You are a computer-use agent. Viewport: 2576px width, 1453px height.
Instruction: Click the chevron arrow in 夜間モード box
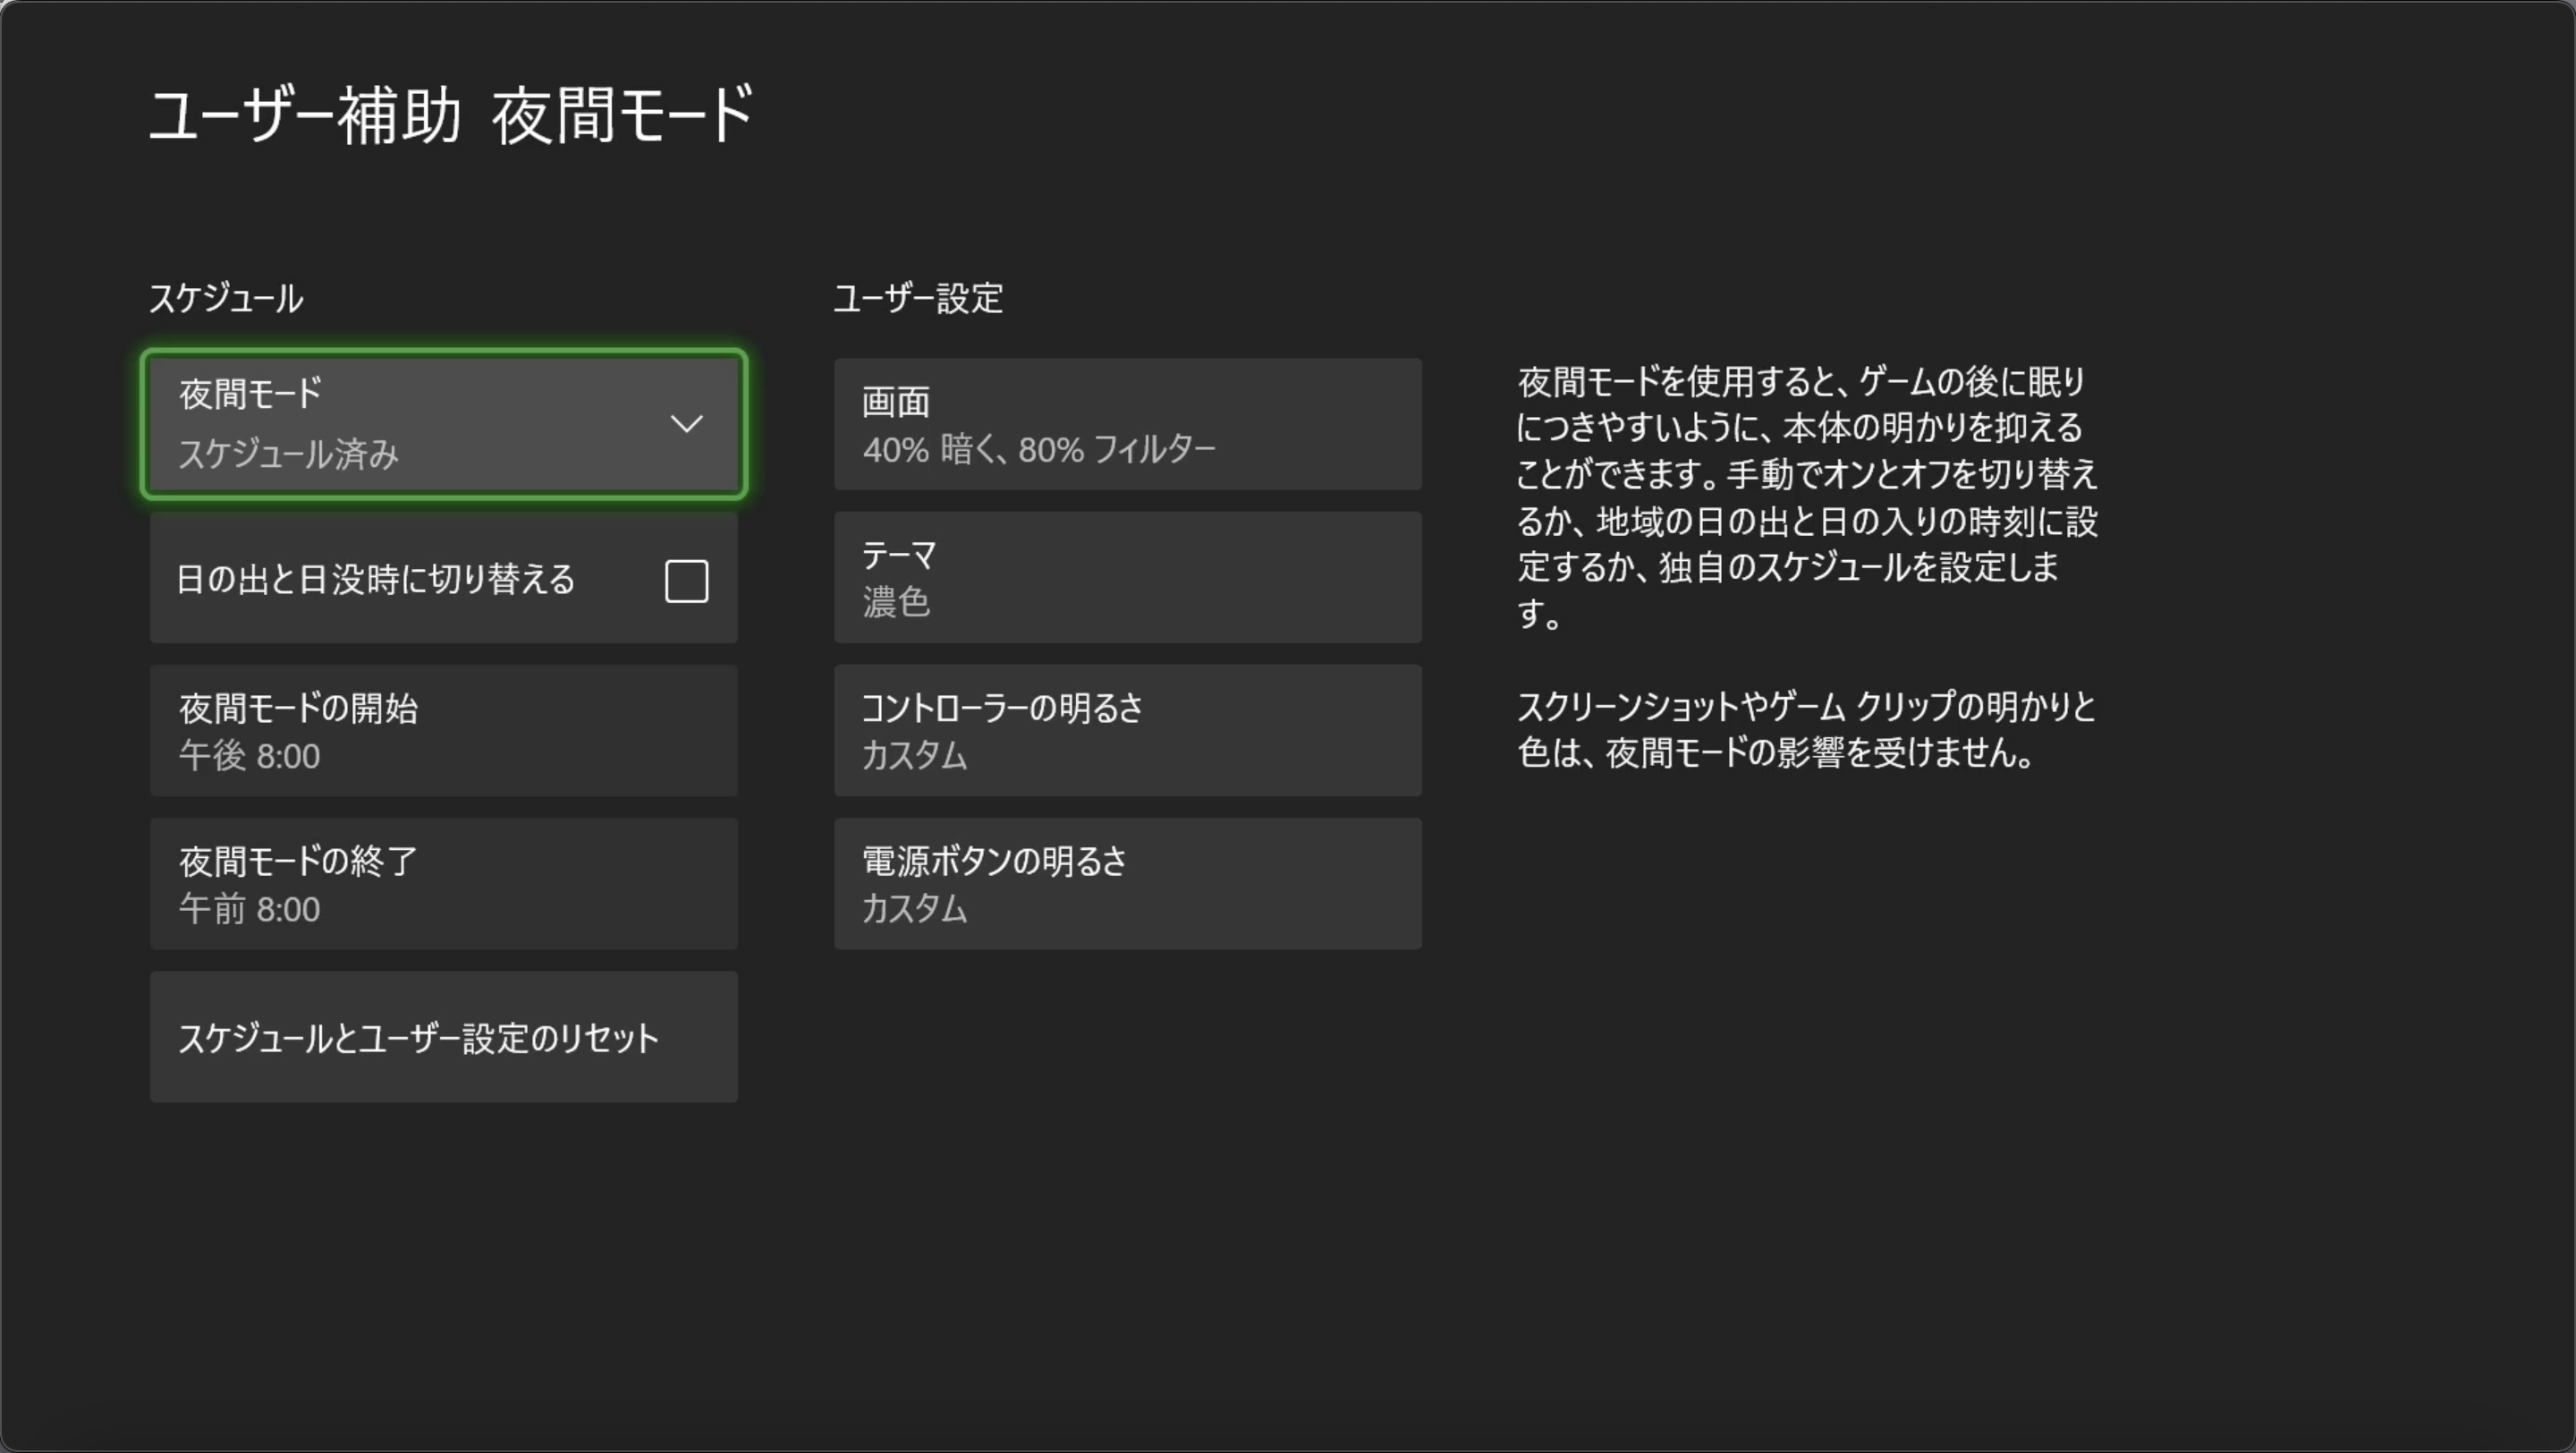(x=686, y=424)
